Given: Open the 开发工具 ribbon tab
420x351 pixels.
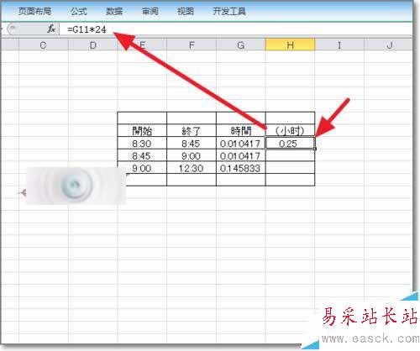Looking at the screenshot, I should (229, 11).
